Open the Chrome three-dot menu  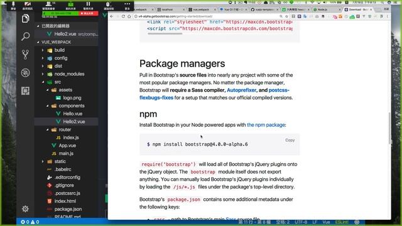click(388, 16)
